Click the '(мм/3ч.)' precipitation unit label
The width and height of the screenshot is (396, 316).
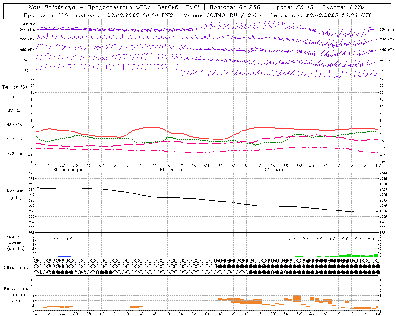[16, 237]
